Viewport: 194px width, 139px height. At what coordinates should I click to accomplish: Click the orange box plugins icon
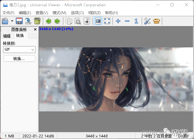157,21
